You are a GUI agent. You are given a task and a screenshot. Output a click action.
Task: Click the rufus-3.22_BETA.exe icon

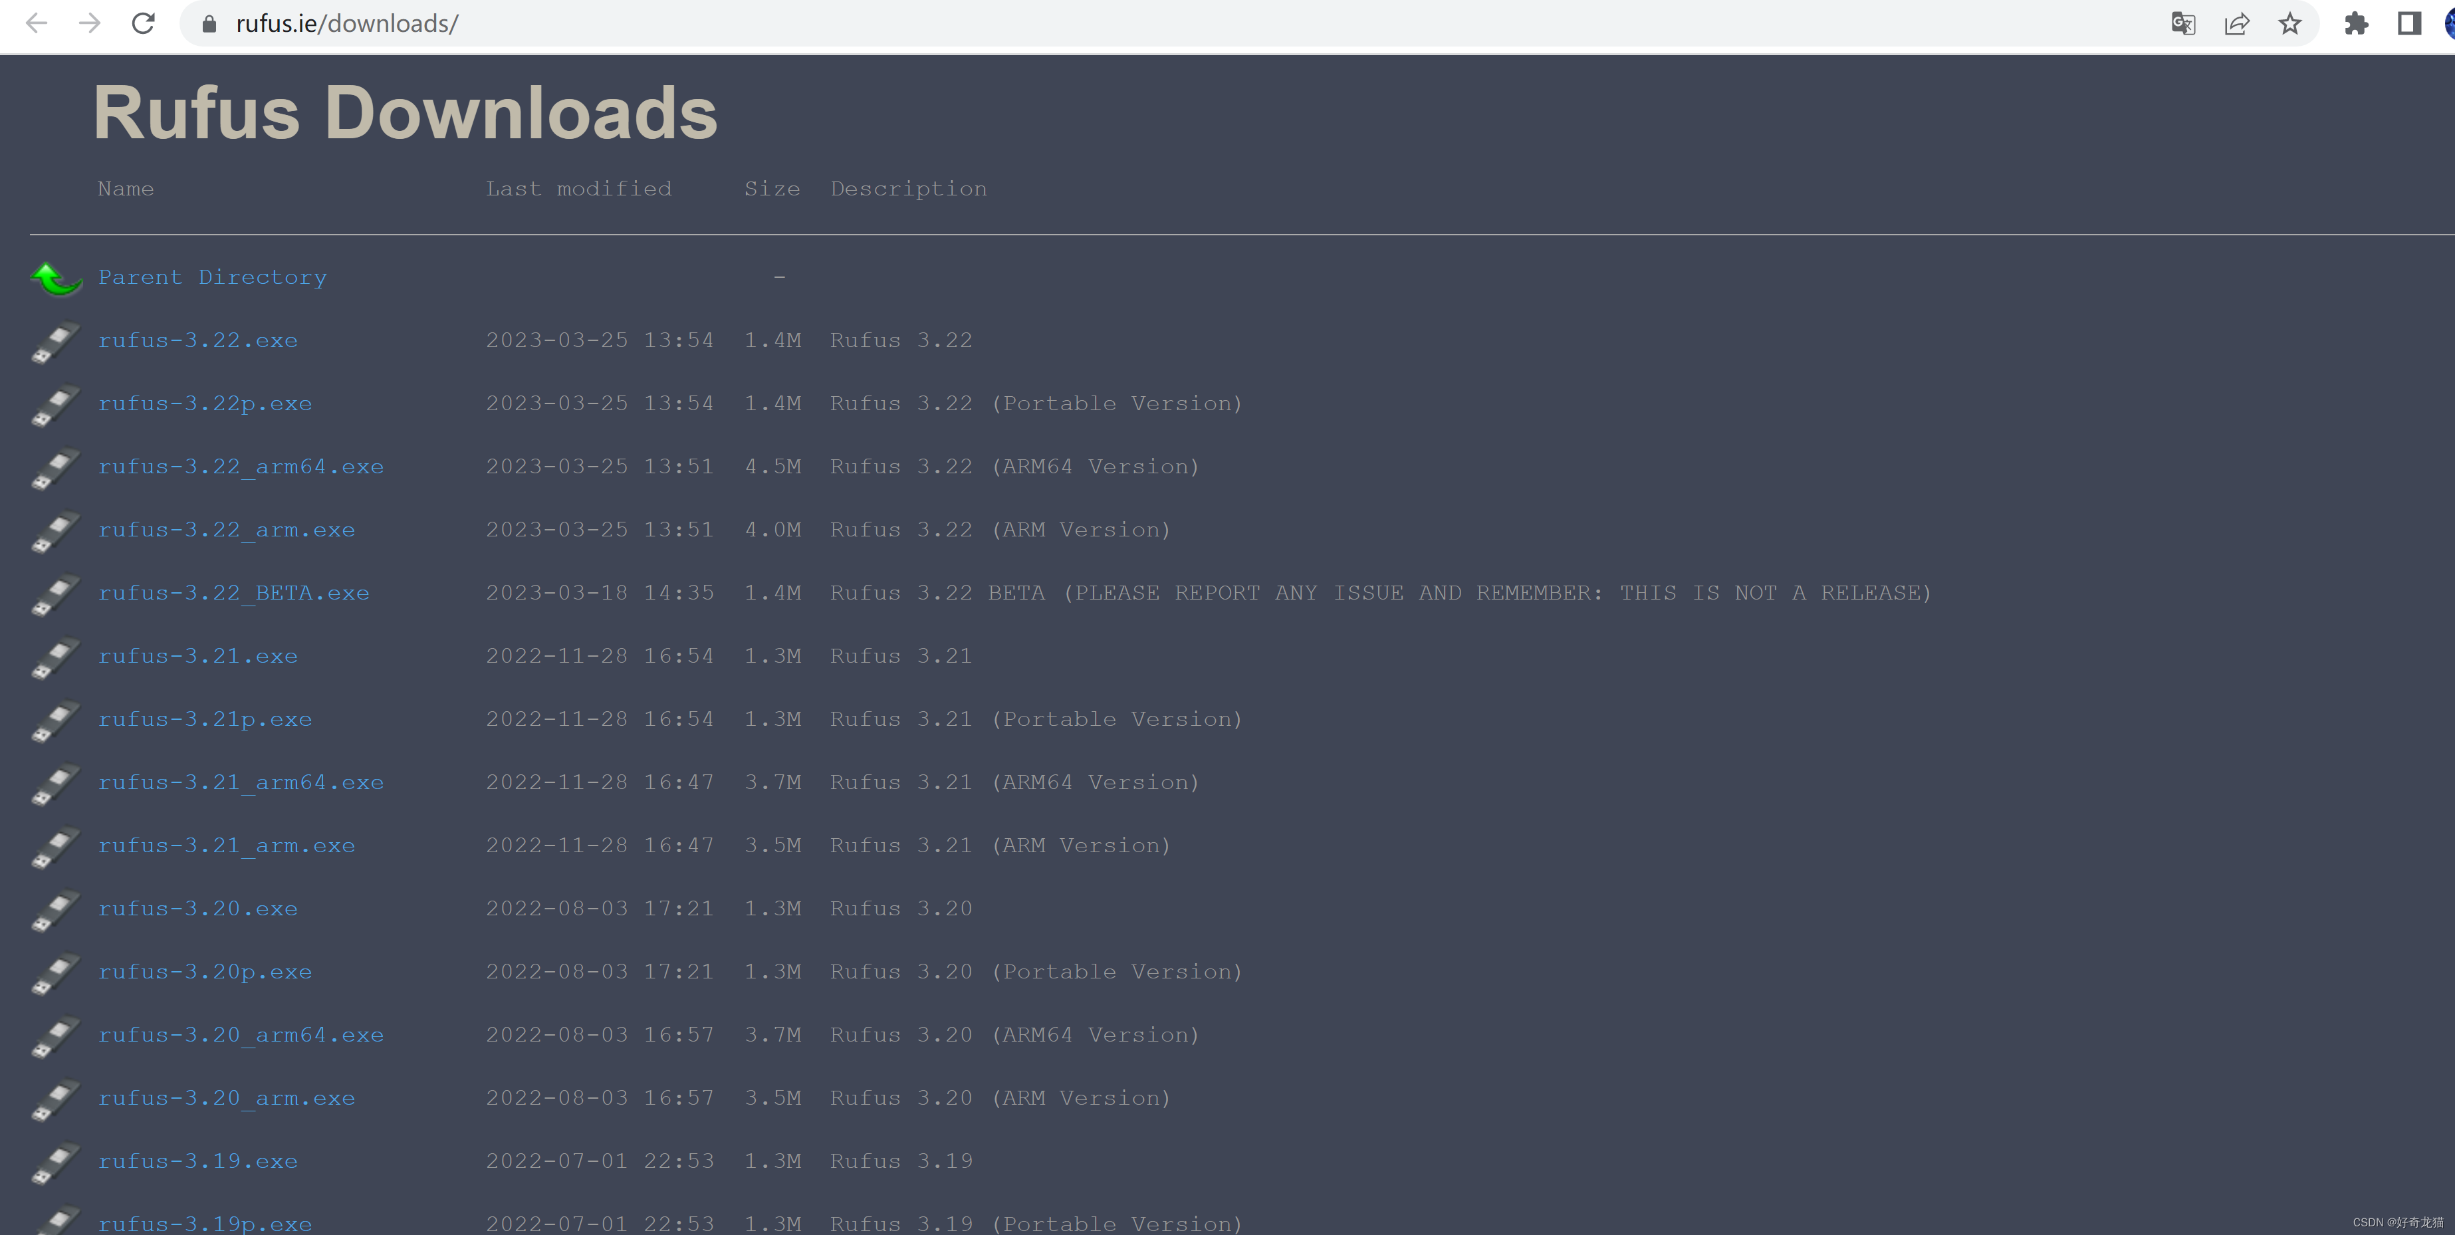(x=55, y=591)
